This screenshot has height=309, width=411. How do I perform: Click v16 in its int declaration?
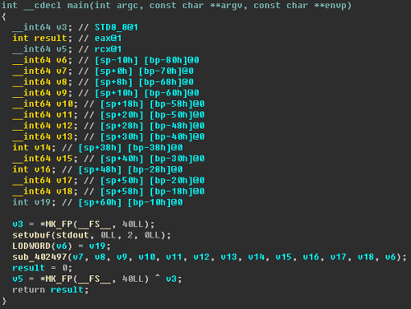point(43,170)
